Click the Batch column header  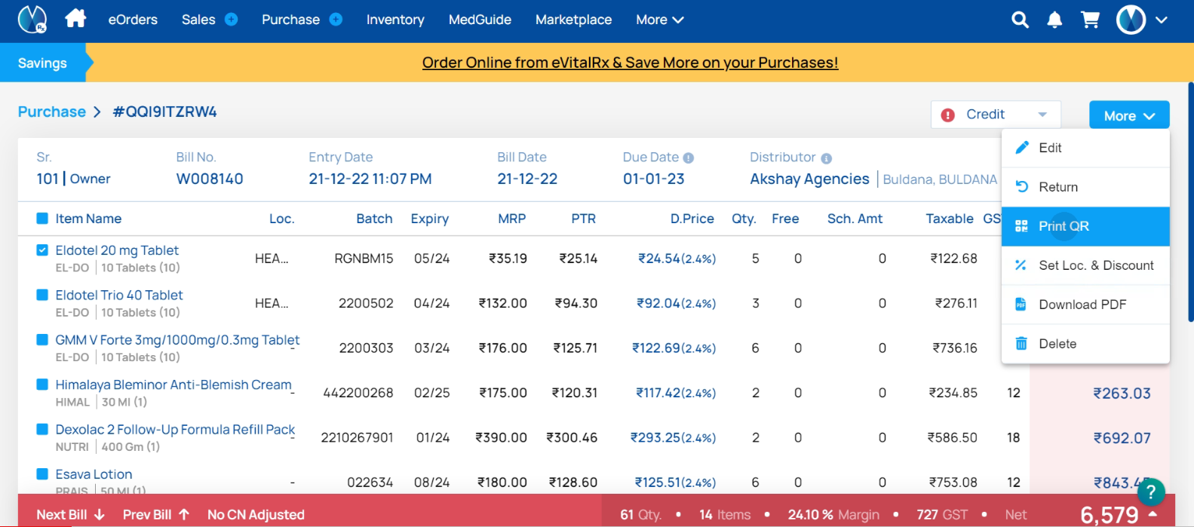point(374,219)
